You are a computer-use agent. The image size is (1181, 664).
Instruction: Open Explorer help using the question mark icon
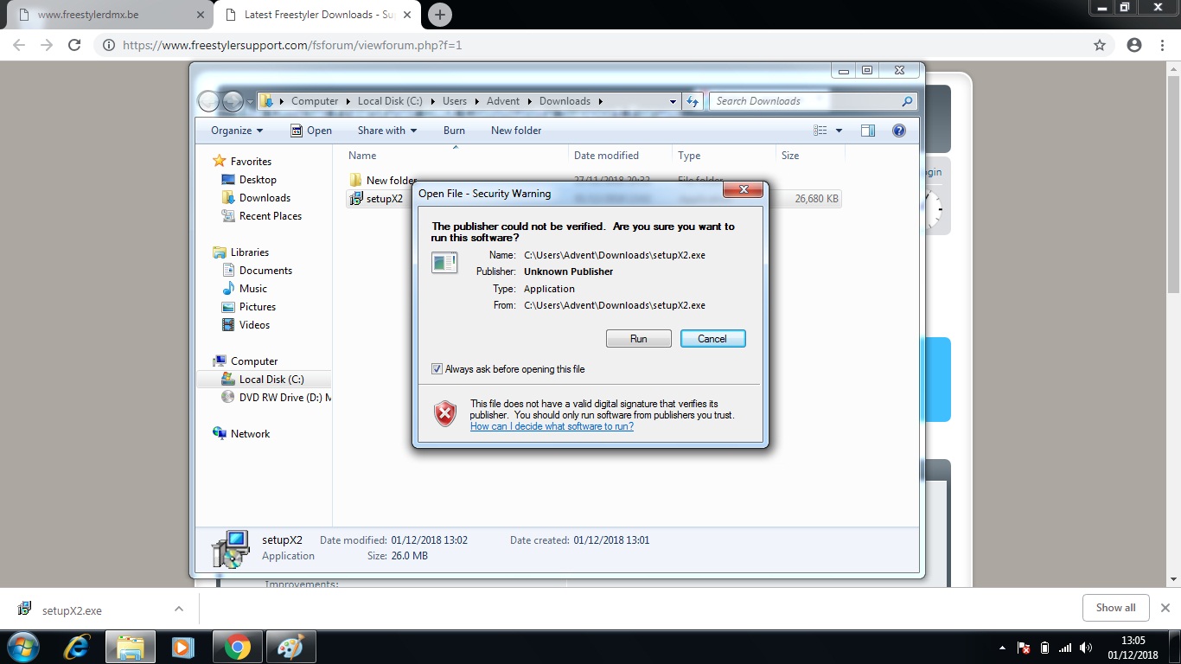click(899, 131)
